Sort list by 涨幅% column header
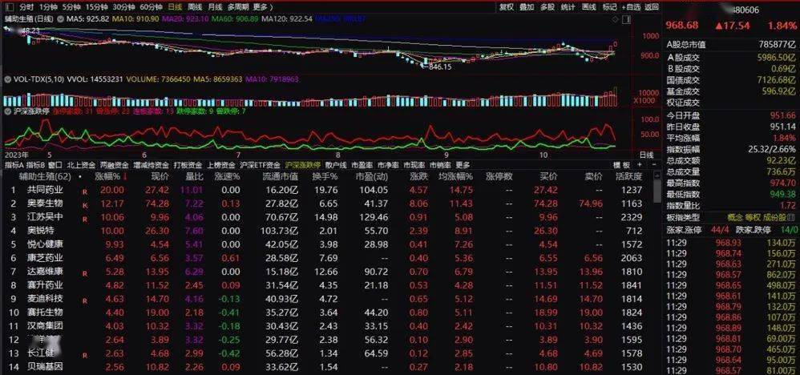This screenshot has height=375, width=800. click(106, 176)
